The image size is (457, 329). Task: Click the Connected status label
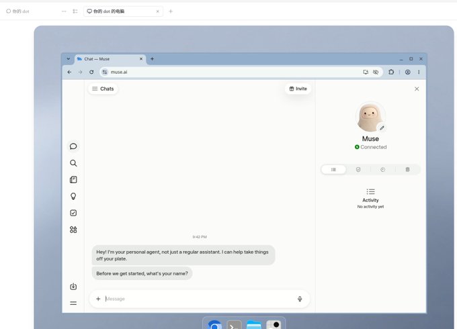point(370,147)
